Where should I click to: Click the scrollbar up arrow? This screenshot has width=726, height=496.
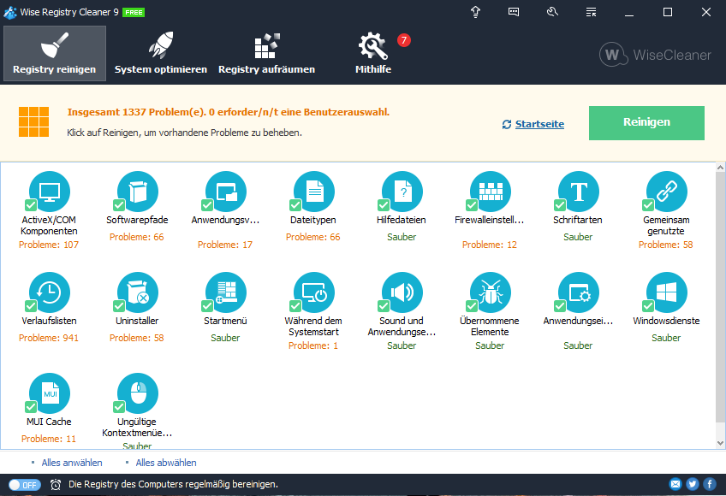tap(721, 167)
